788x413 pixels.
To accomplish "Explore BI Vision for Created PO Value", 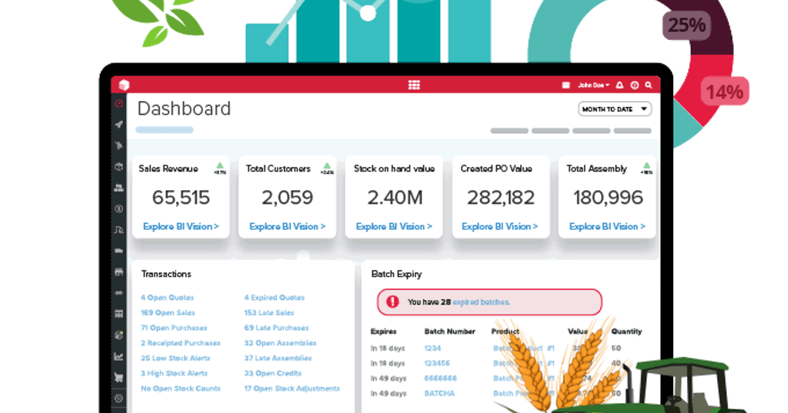I will point(500,227).
